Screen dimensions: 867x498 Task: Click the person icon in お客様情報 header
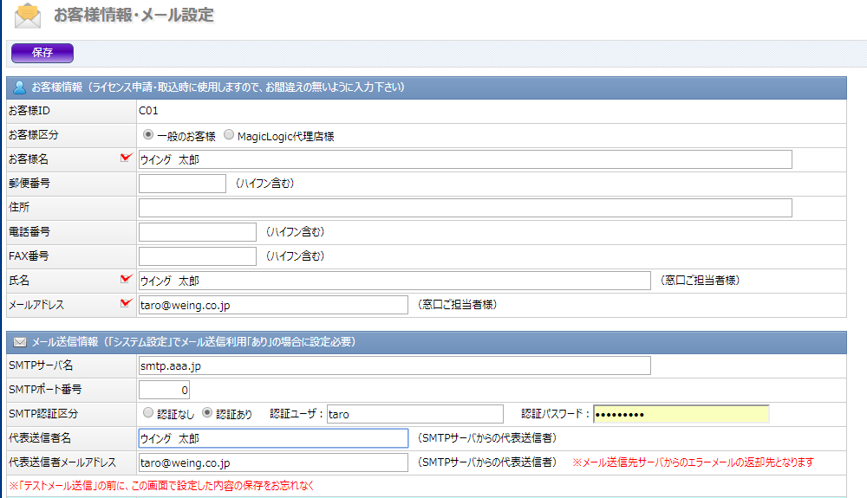(19, 87)
